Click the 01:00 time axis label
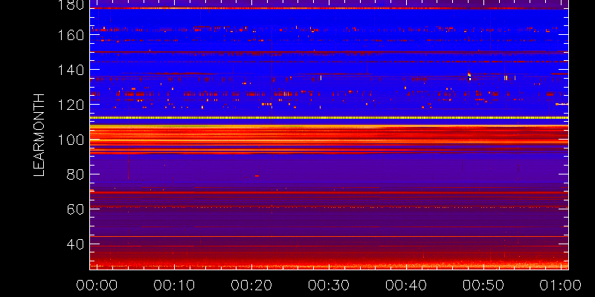The image size is (595, 297). [x=562, y=285]
